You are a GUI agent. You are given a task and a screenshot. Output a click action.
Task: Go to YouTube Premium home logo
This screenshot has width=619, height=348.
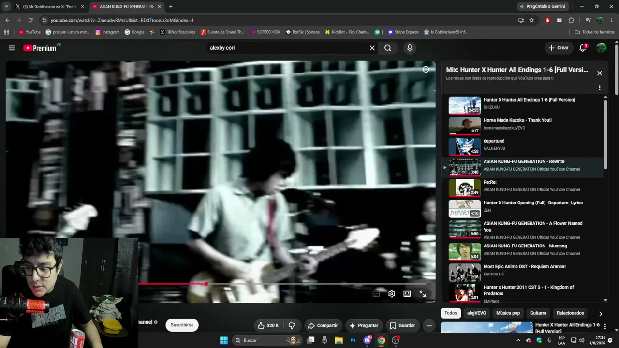click(40, 48)
